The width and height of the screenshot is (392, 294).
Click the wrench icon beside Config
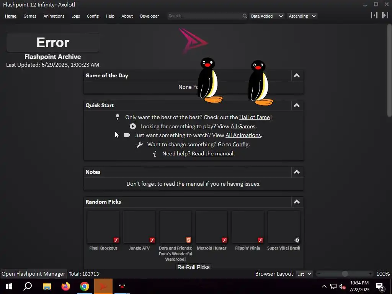(139, 144)
